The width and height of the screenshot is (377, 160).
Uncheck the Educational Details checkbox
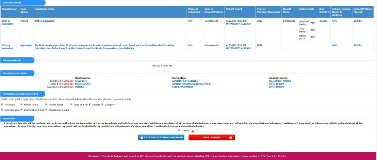(x=46, y=110)
